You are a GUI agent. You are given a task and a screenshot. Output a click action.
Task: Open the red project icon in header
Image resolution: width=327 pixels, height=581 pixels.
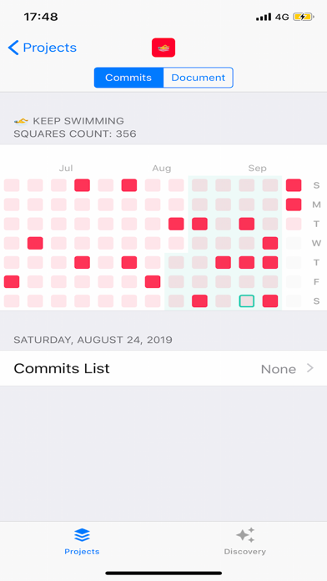coord(163,48)
